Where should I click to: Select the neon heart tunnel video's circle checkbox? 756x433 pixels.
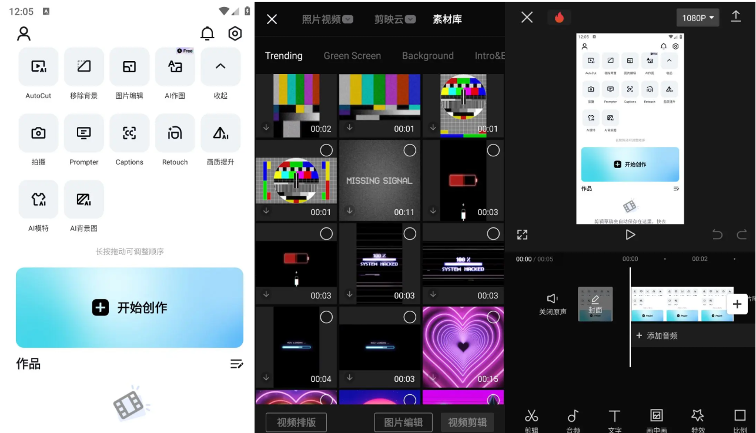tap(493, 317)
